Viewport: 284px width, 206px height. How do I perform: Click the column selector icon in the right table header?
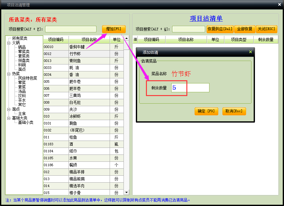135,39
